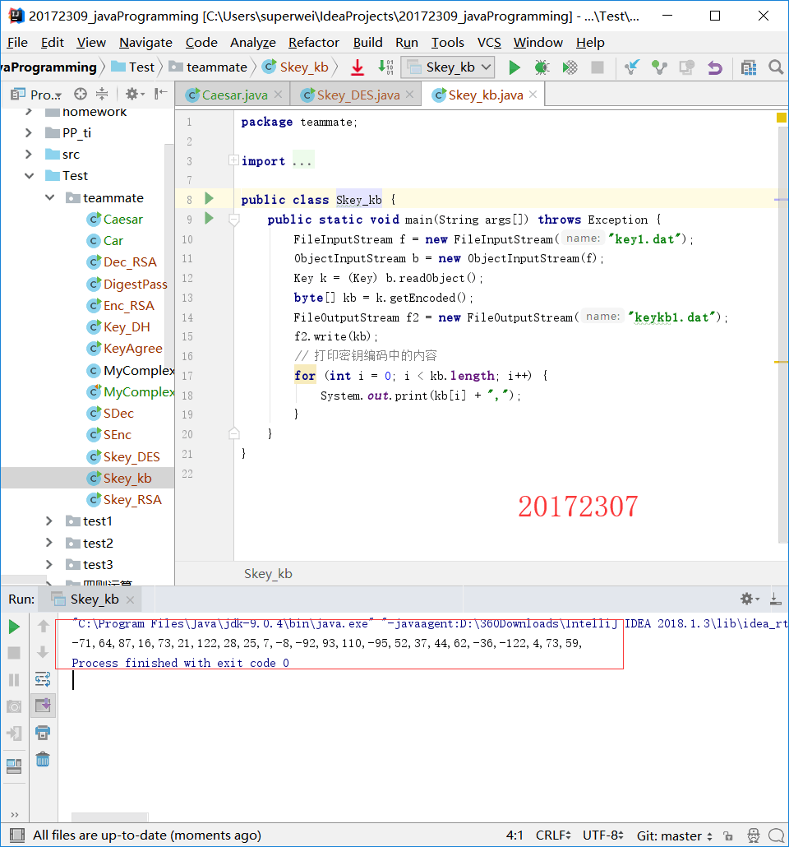Expand the src folder
The height and width of the screenshot is (847, 789).
tap(29, 155)
